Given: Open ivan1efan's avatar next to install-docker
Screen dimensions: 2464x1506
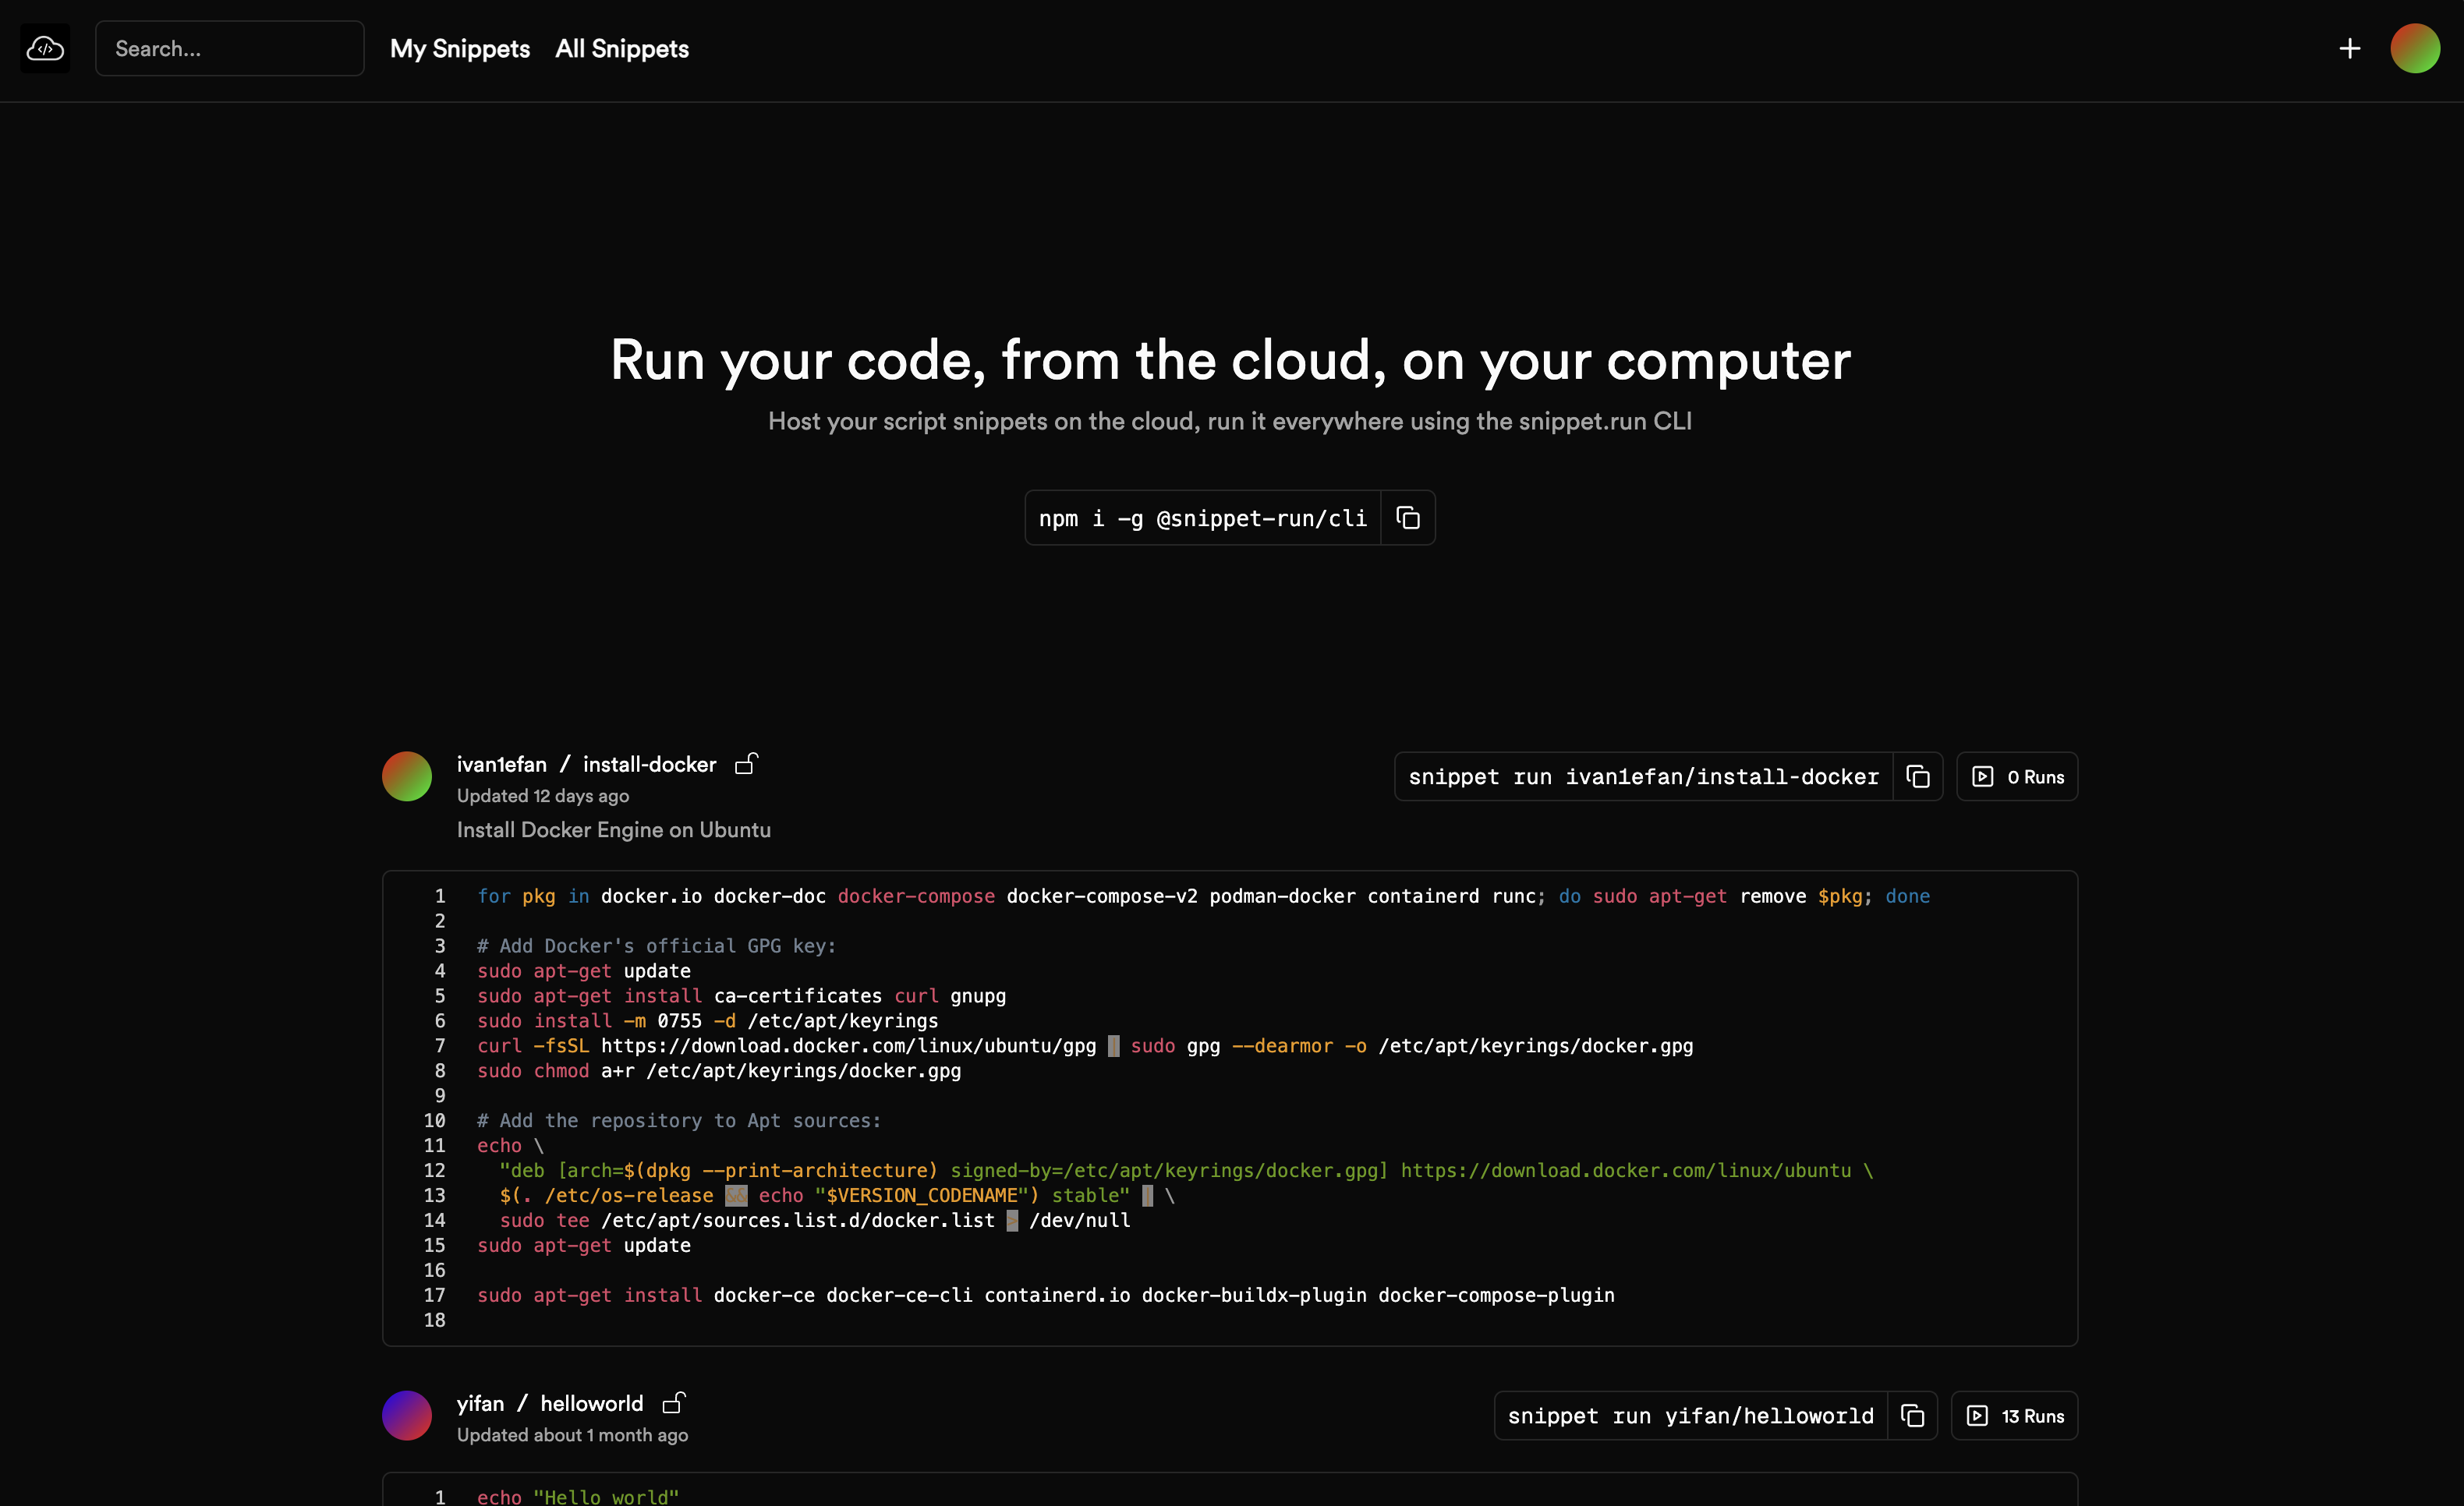Looking at the screenshot, I should point(406,776).
